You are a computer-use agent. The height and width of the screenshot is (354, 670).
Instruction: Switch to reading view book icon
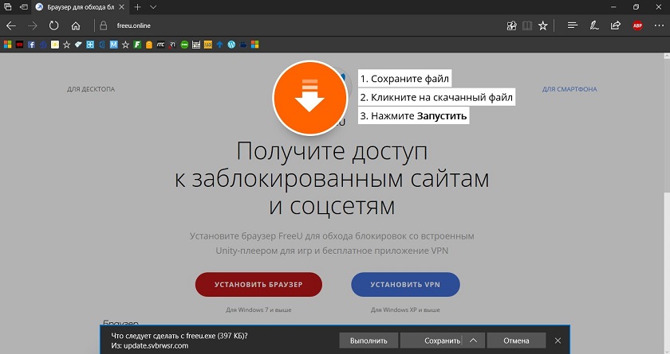527,25
